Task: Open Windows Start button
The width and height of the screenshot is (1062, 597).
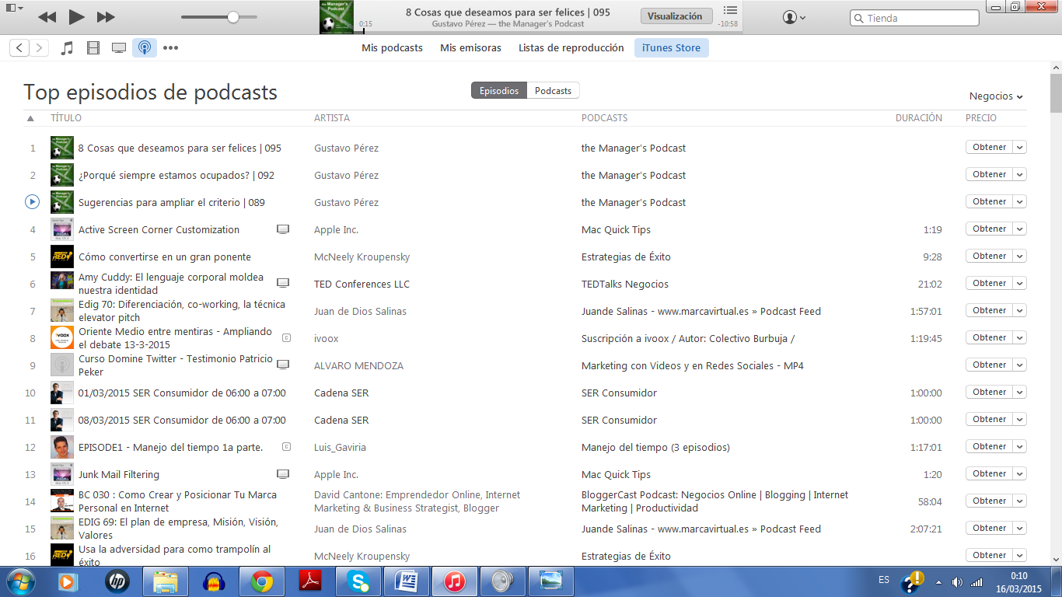Action: pyautogui.click(x=20, y=581)
